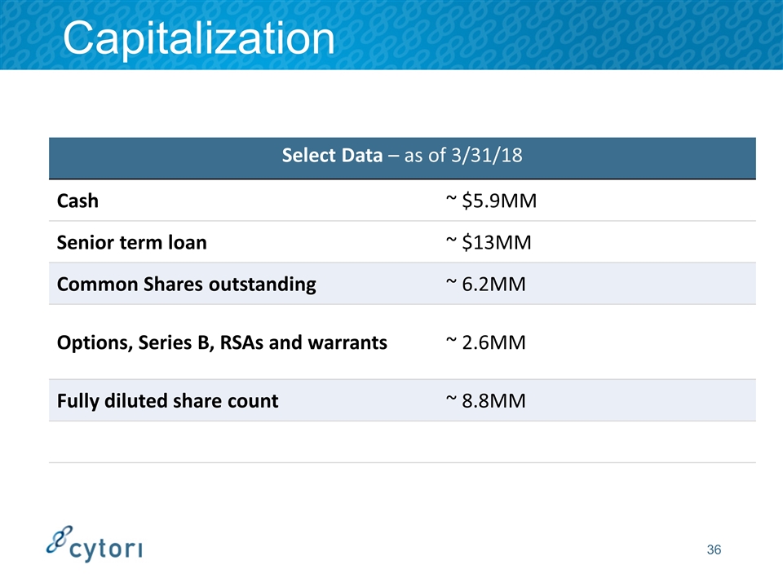Select the "Fully diluted share count" label
Image resolution: width=783 pixels, height=587 pixels.
(167, 400)
